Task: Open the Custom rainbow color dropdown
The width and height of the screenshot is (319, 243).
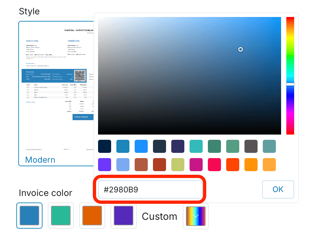Action: point(196,216)
